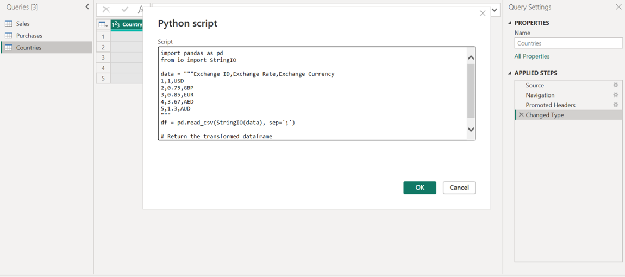Open the table menu icon in grid corner
625x277 pixels.
coord(103,24)
